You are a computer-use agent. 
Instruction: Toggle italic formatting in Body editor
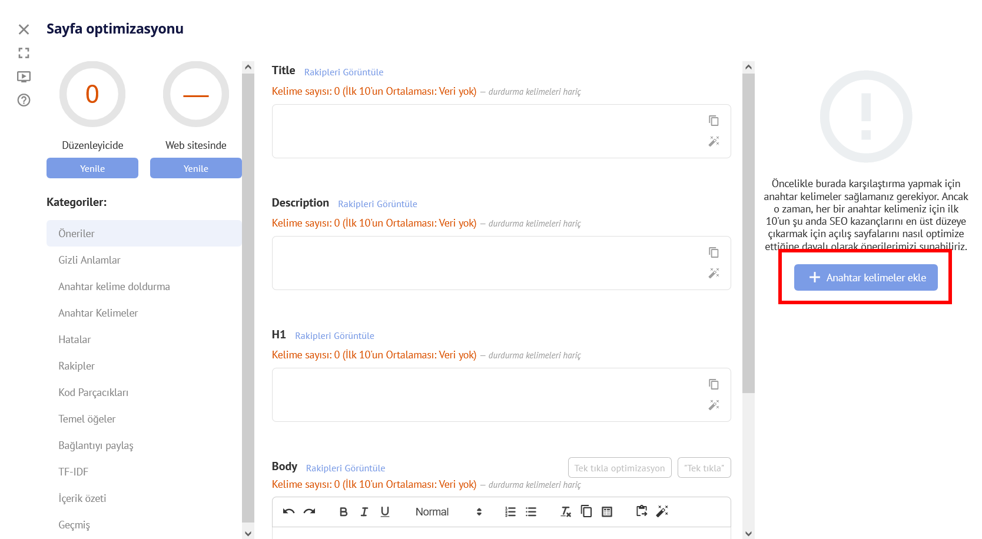coord(364,512)
